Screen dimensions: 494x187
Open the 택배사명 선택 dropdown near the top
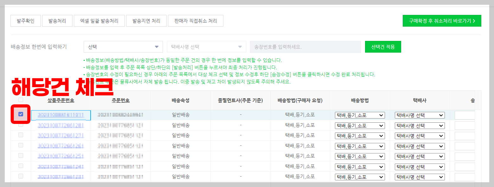(206, 46)
